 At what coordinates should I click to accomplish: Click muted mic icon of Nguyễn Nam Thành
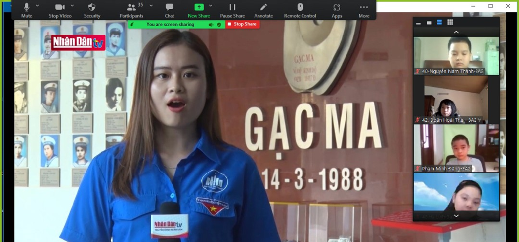pyautogui.click(x=418, y=71)
